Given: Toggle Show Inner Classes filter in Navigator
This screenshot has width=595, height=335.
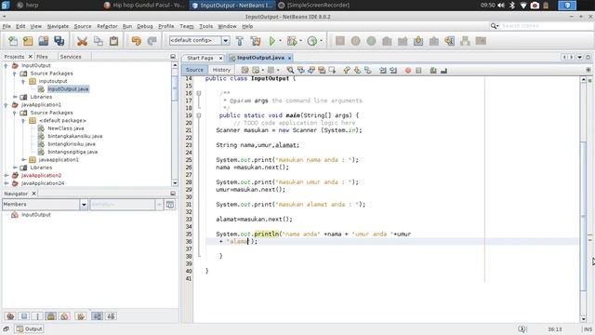Looking at the screenshot, I should (x=64, y=316).
